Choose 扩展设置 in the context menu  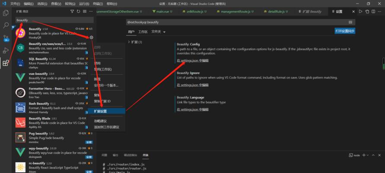click(x=107, y=111)
